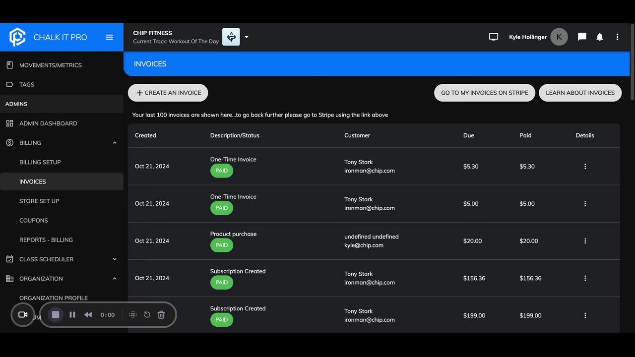
Task: Click Create an Invoice button
Action: pos(168,93)
